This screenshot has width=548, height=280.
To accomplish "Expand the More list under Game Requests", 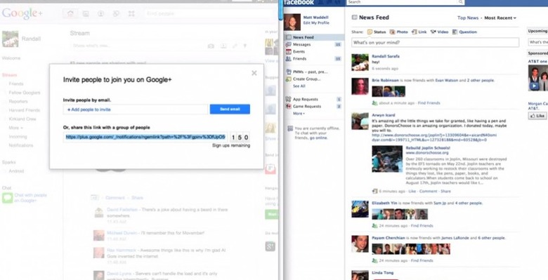I will coord(299,114).
